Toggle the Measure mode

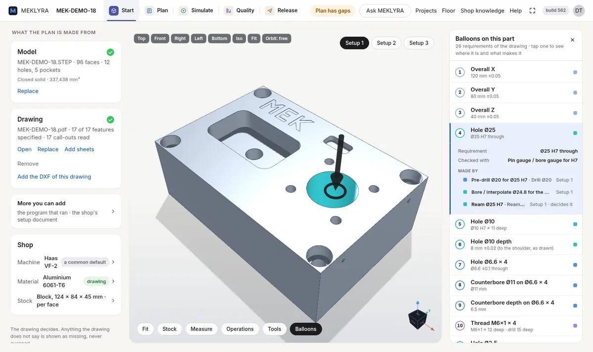tap(202, 329)
